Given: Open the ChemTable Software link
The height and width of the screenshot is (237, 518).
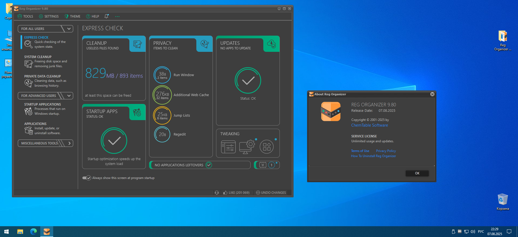Looking at the screenshot, I should click(x=369, y=125).
